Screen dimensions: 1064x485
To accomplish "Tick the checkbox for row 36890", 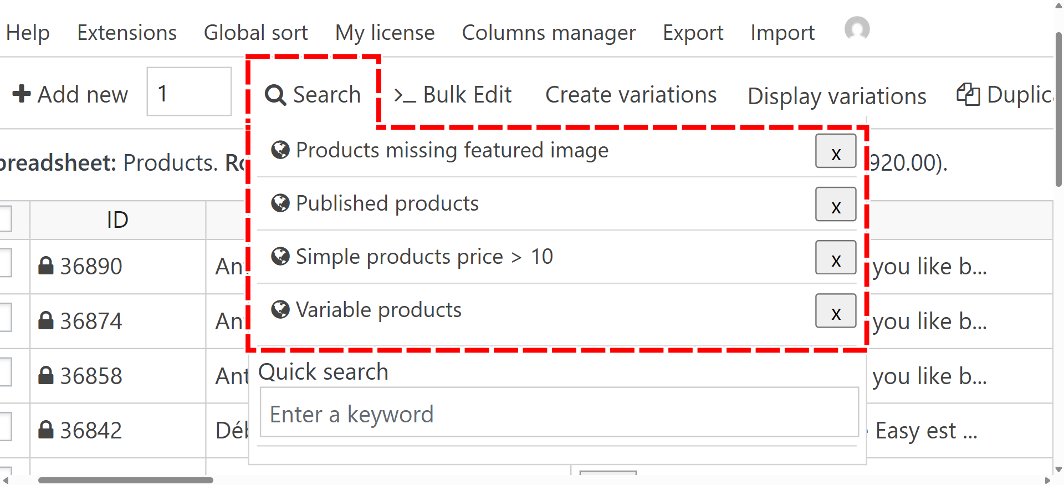I will pos(4,262).
